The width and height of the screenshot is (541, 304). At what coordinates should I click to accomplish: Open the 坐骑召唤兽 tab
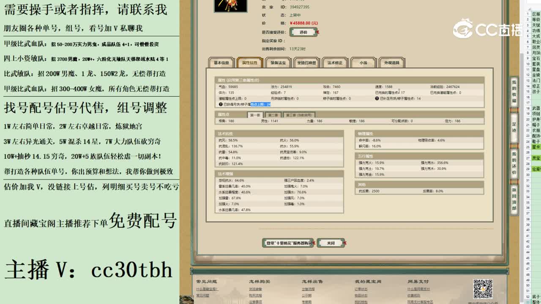[x=306, y=62]
